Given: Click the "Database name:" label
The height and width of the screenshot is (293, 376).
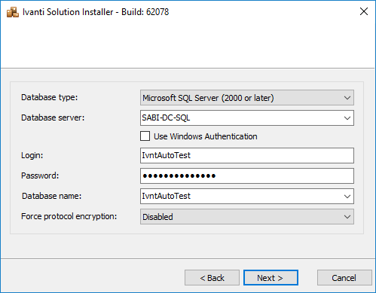Looking at the screenshot, I should (x=51, y=196).
